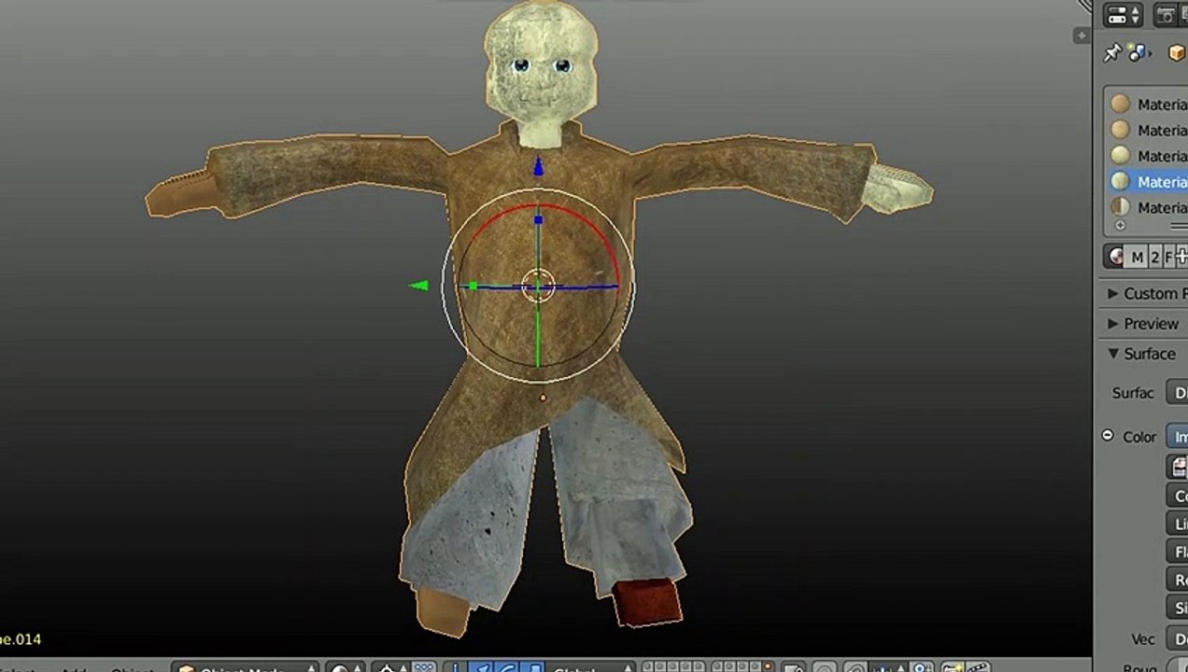
Task: Click the green Y axis gizmo arrow
Action: click(418, 286)
